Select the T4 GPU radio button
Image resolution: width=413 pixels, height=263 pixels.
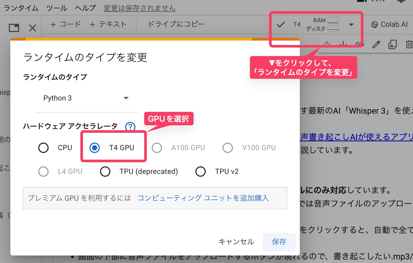coord(95,148)
